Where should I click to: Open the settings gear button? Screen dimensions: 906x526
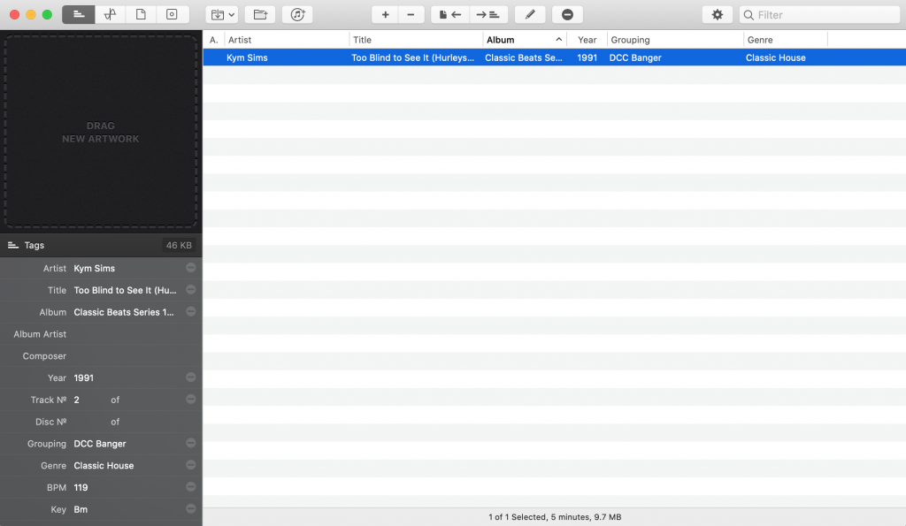point(717,14)
